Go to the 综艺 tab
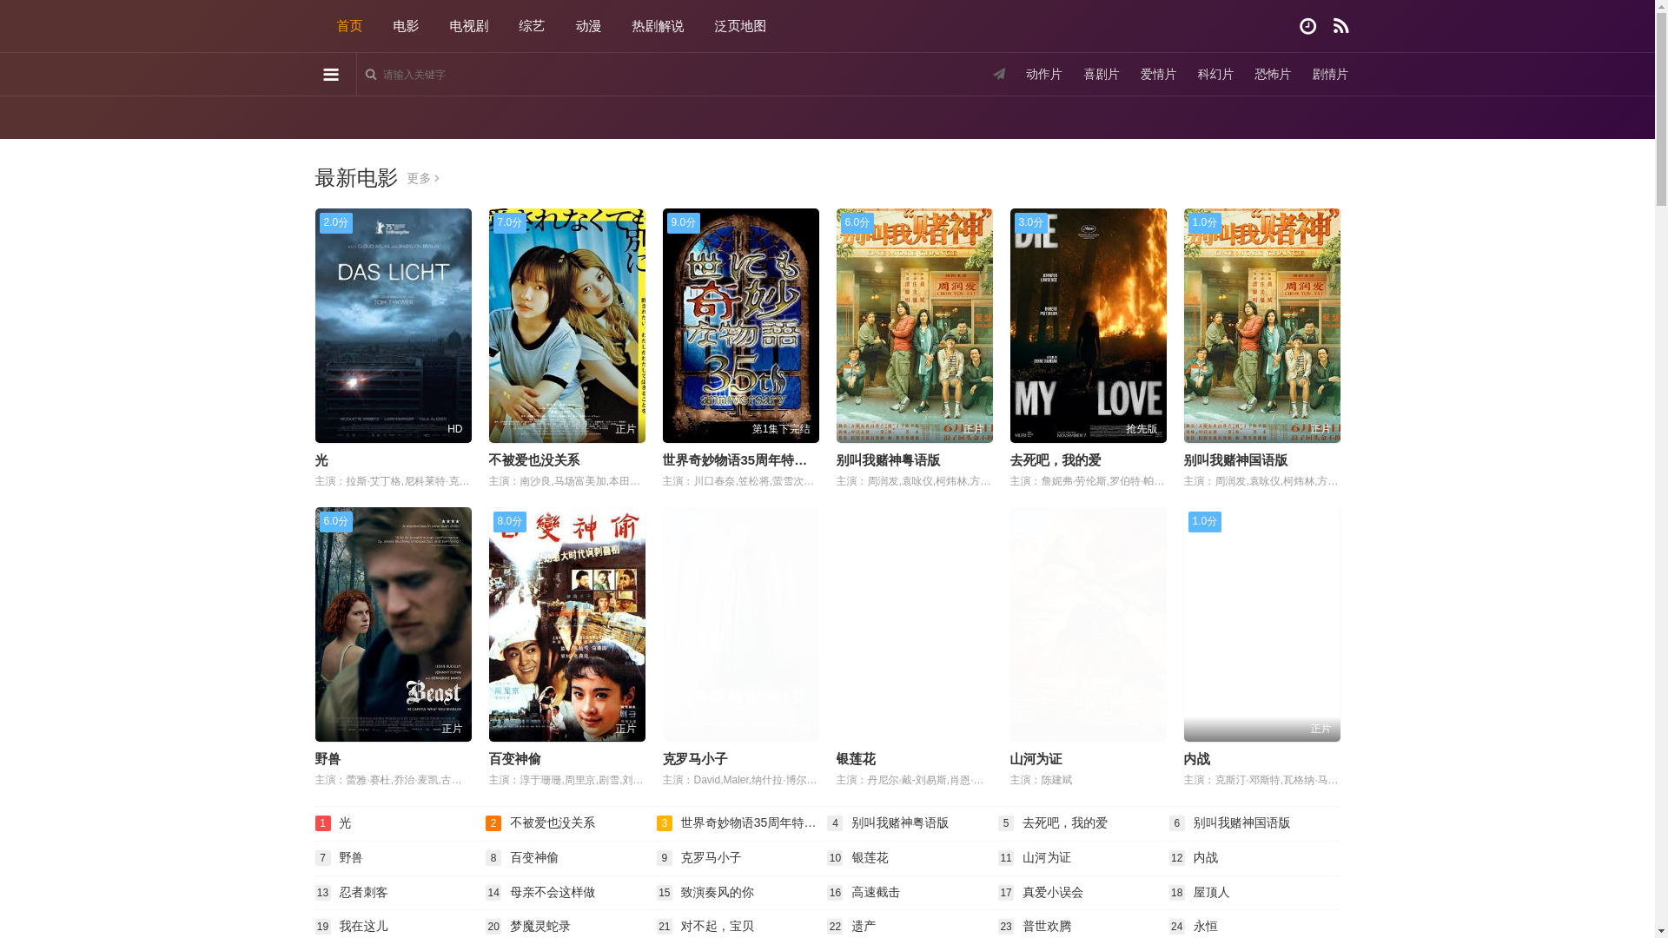Image resolution: width=1668 pixels, height=938 pixels. click(x=532, y=26)
